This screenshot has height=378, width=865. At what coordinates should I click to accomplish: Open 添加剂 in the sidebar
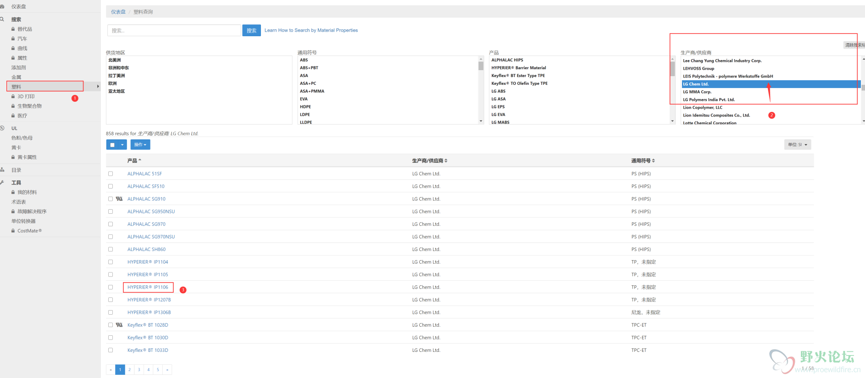[x=19, y=67]
